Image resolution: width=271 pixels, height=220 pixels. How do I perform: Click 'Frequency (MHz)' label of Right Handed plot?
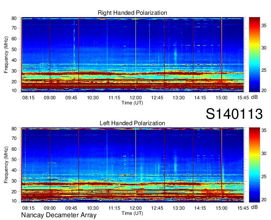pos(6,55)
